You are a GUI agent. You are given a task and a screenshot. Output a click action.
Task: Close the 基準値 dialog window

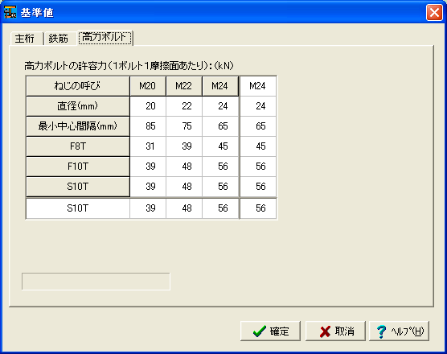pyautogui.click(x=434, y=13)
